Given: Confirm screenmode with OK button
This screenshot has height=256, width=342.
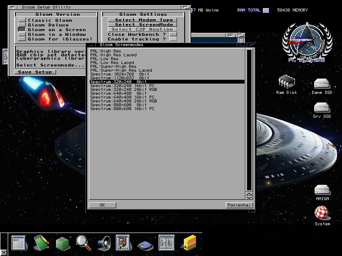Looking at the screenshot, I should coord(102,205).
